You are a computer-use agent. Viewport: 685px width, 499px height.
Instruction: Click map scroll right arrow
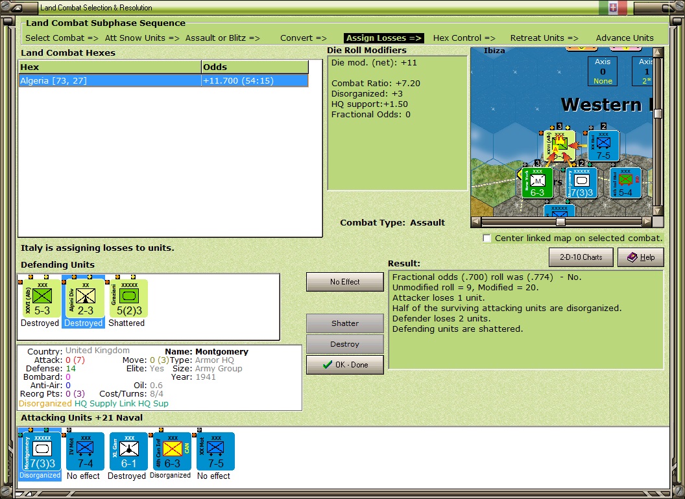coord(647,222)
